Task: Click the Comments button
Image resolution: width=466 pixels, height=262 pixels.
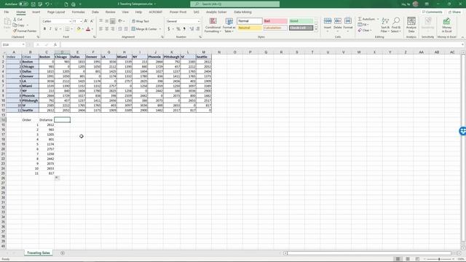Action: coord(432,12)
